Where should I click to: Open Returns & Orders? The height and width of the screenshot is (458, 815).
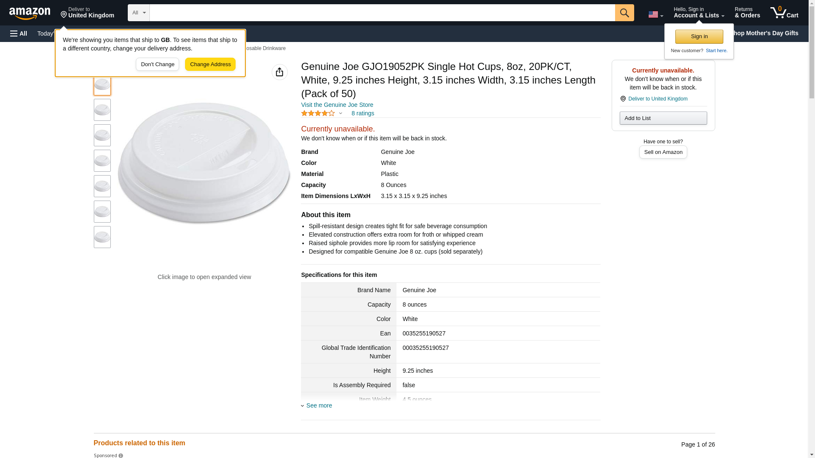(747, 13)
